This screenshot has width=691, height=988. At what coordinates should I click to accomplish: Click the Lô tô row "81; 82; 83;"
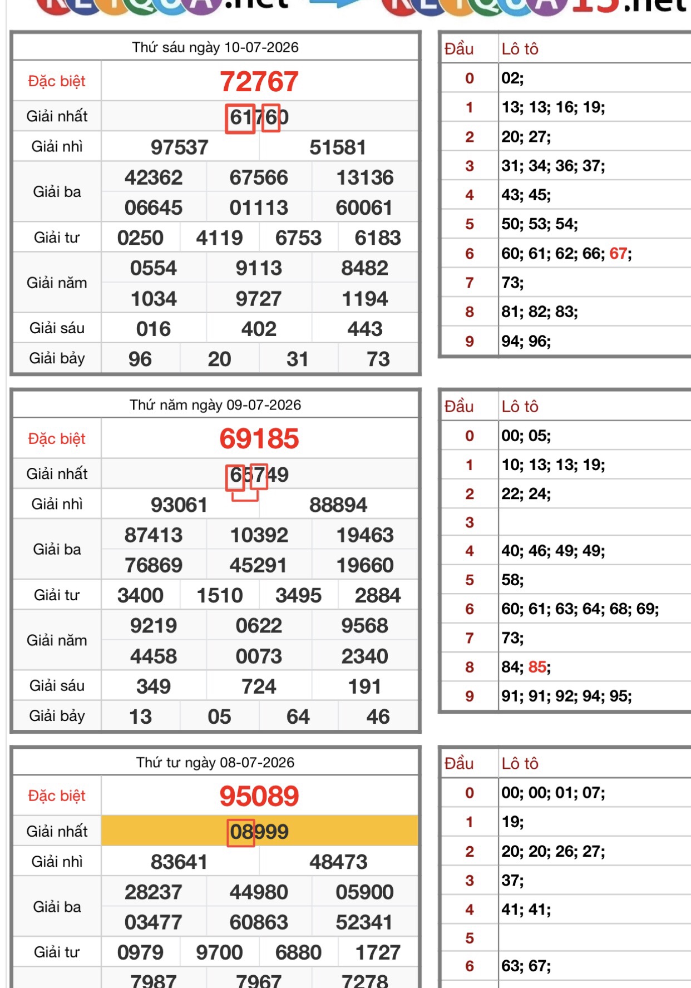(x=540, y=312)
